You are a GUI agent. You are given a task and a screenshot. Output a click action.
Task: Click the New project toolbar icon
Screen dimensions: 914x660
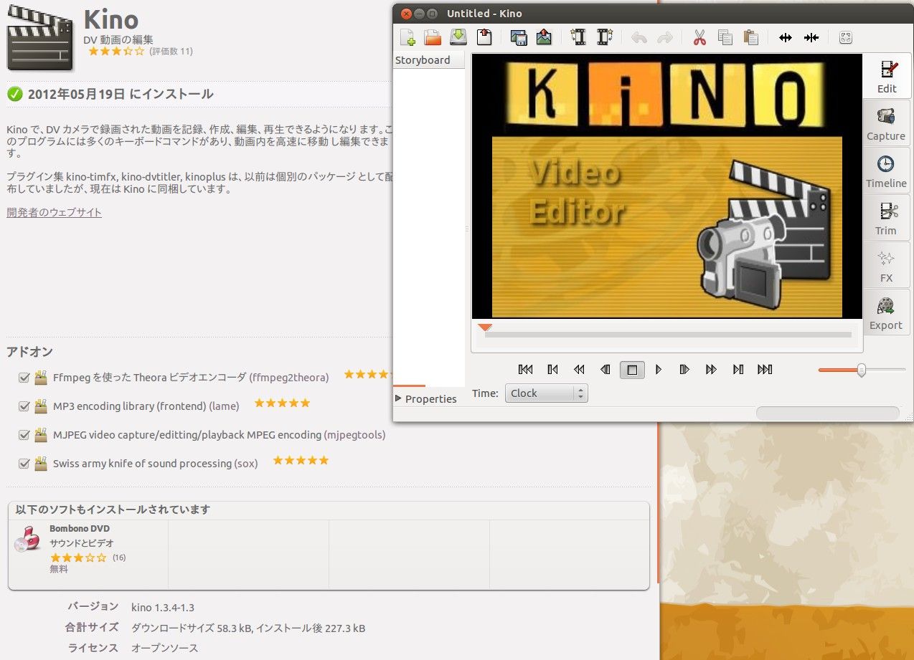click(x=407, y=37)
